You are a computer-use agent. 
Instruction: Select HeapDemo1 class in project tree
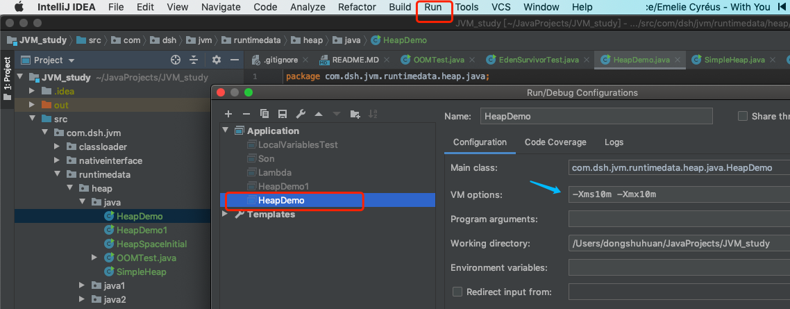click(x=142, y=230)
